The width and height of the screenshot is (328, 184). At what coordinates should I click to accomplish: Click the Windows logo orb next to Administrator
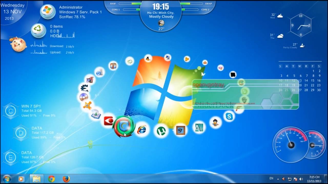(x=47, y=11)
